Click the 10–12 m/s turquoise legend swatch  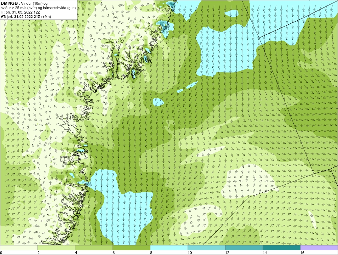(207, 248)
